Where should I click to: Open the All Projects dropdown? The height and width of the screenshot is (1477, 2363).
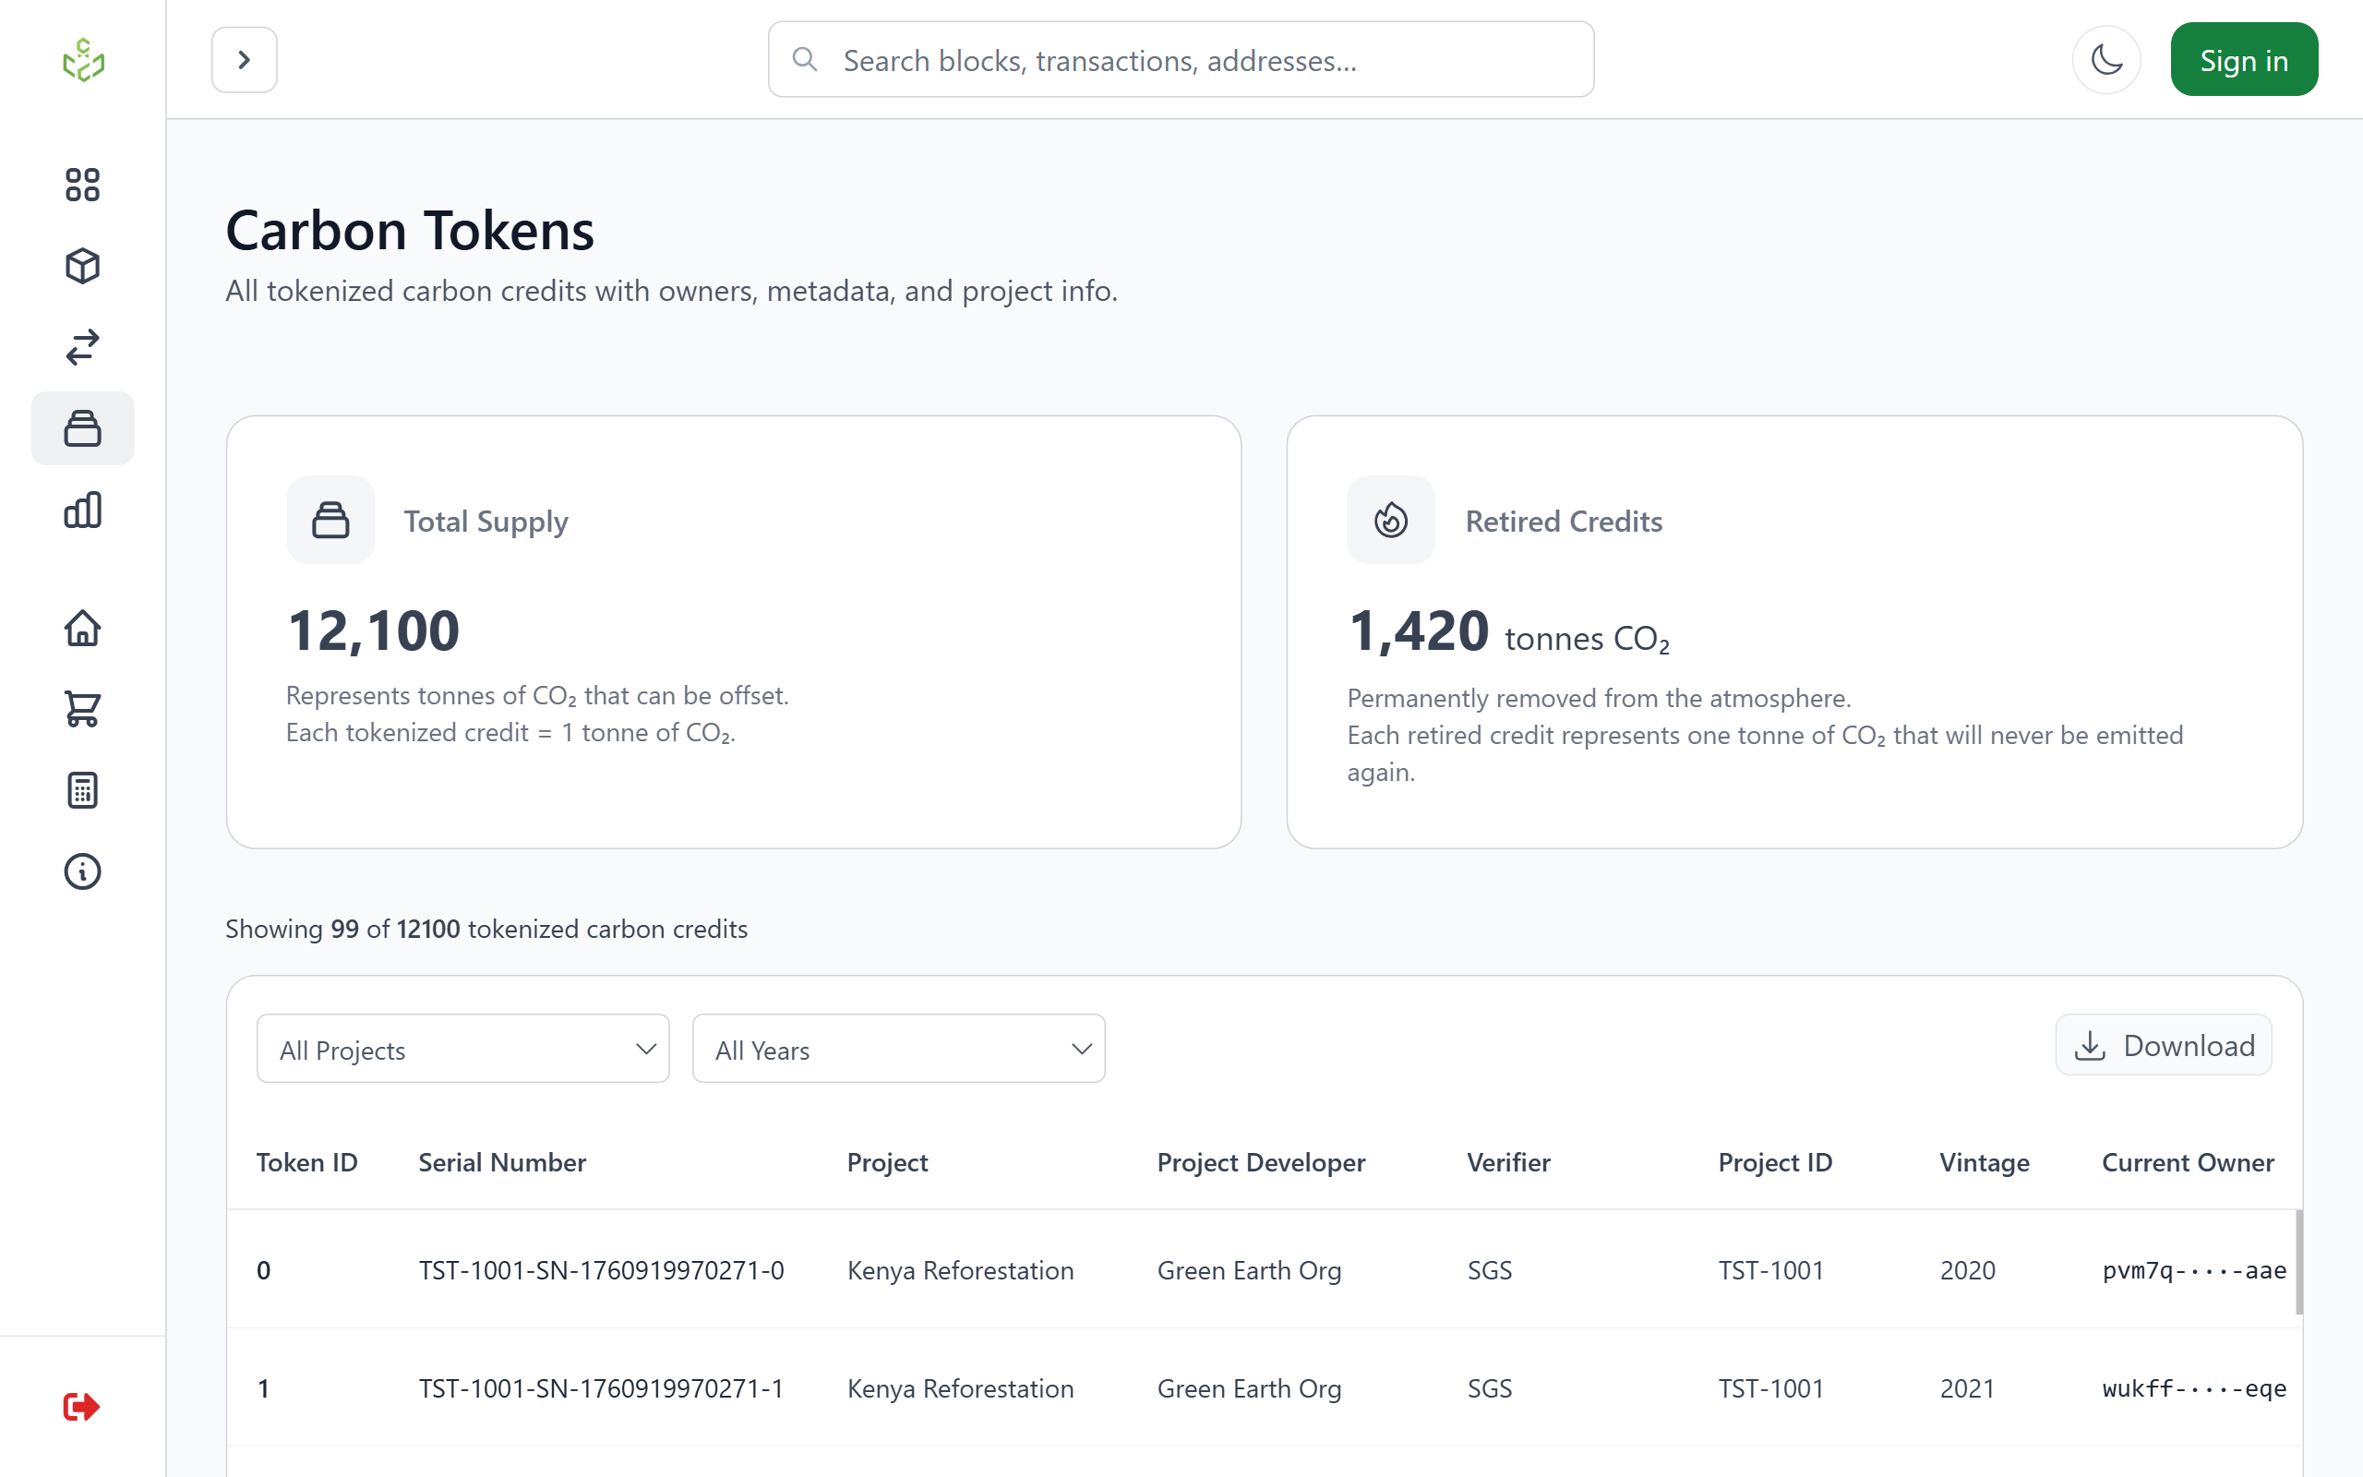tap(462, 1050)
